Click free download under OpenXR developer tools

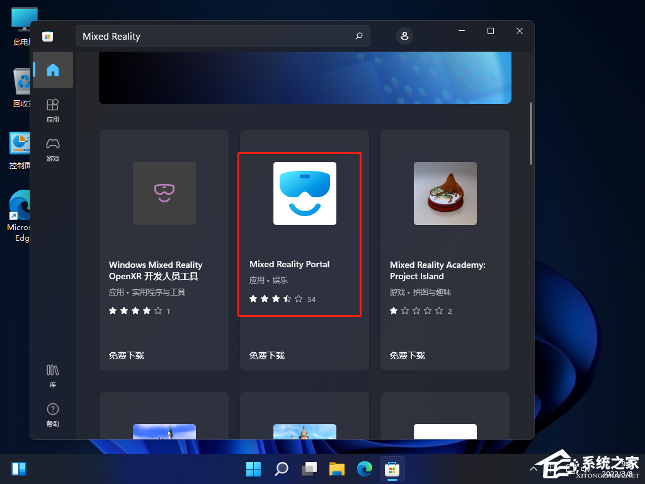[x=126, y=355]
